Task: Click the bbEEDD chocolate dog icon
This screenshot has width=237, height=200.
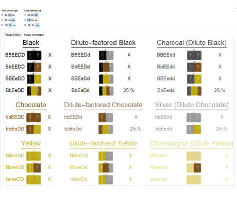Action: tap(33, 117)
